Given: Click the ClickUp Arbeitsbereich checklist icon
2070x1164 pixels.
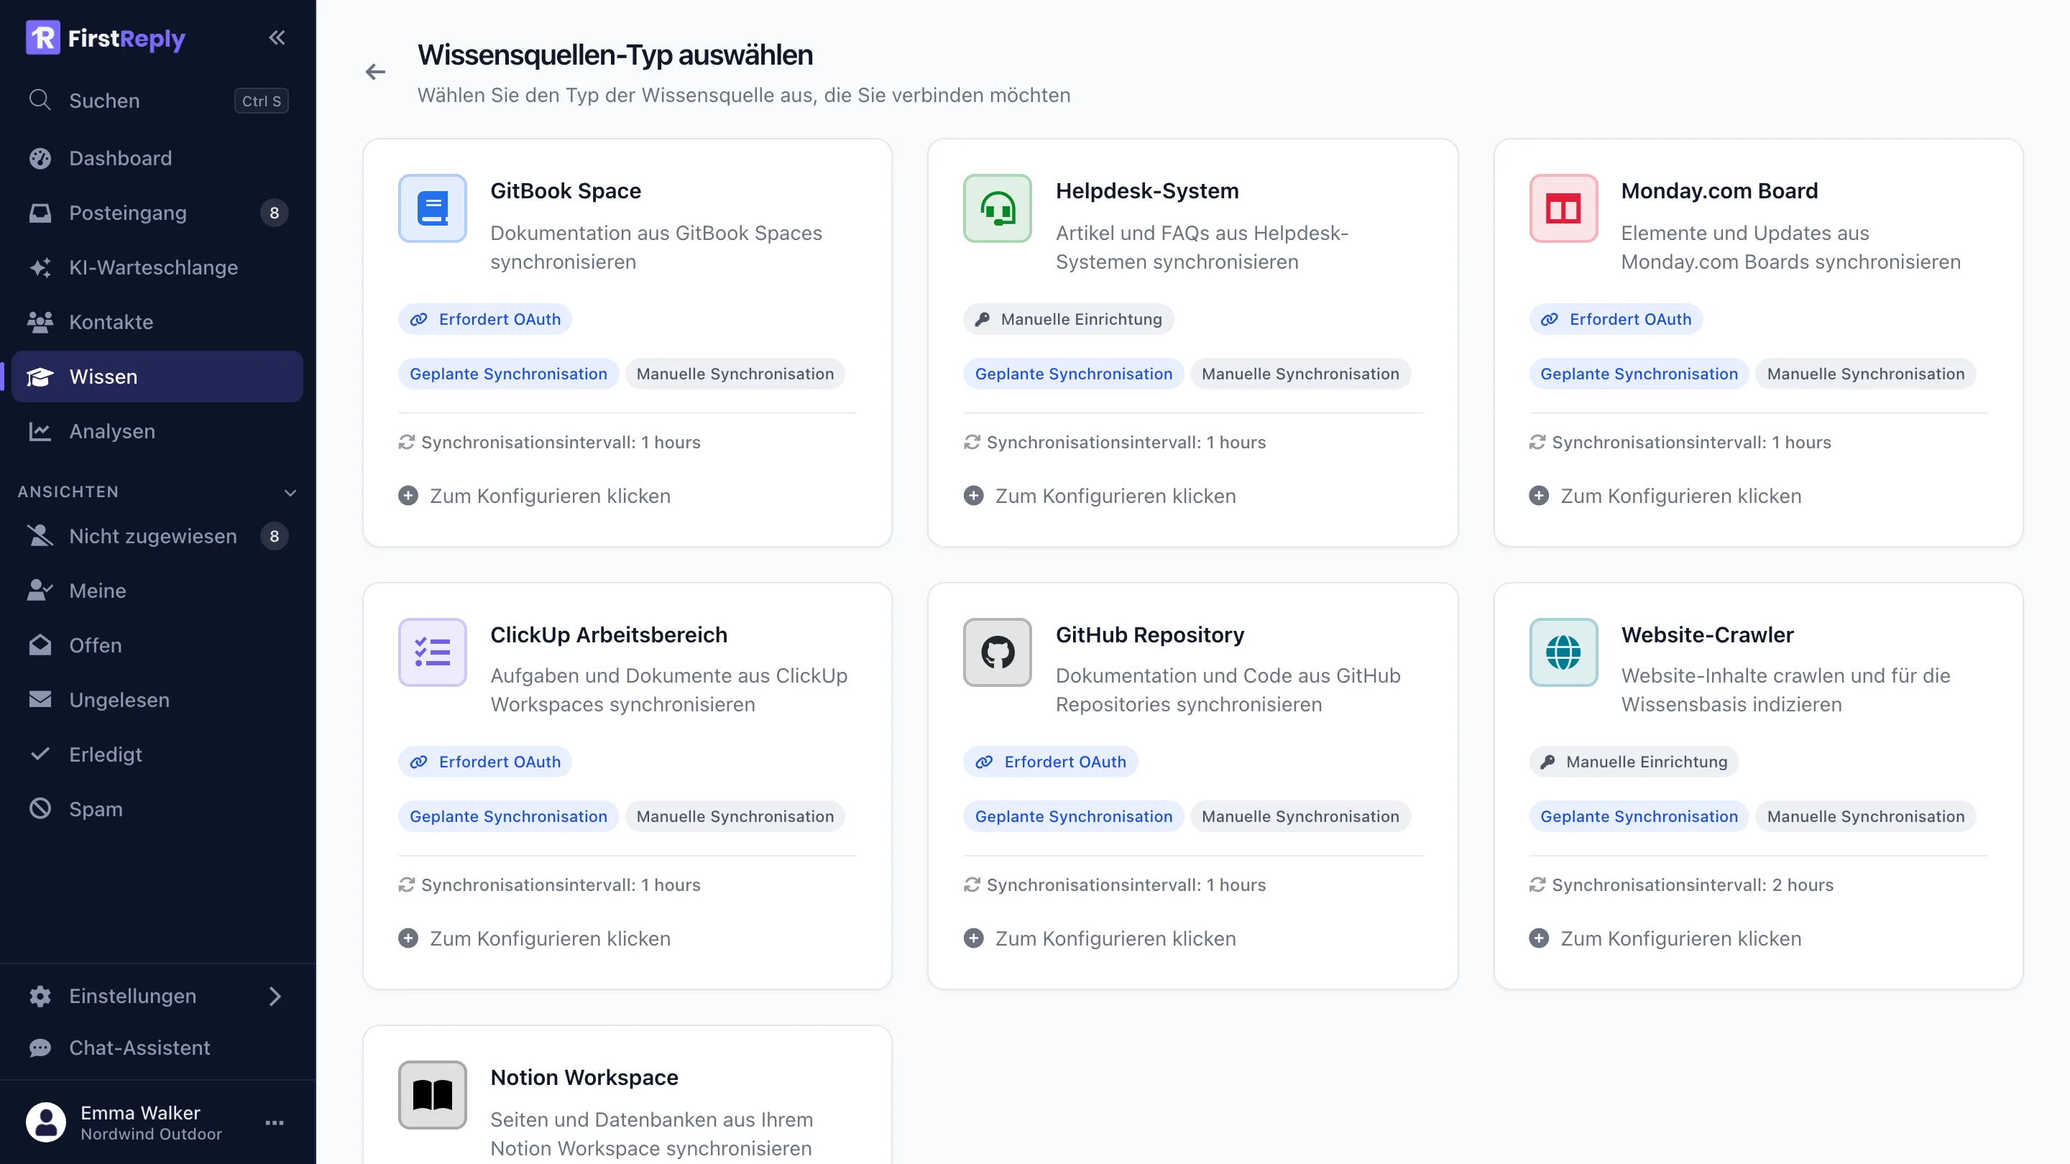Looking at the screenshot, I should point(432,652).
